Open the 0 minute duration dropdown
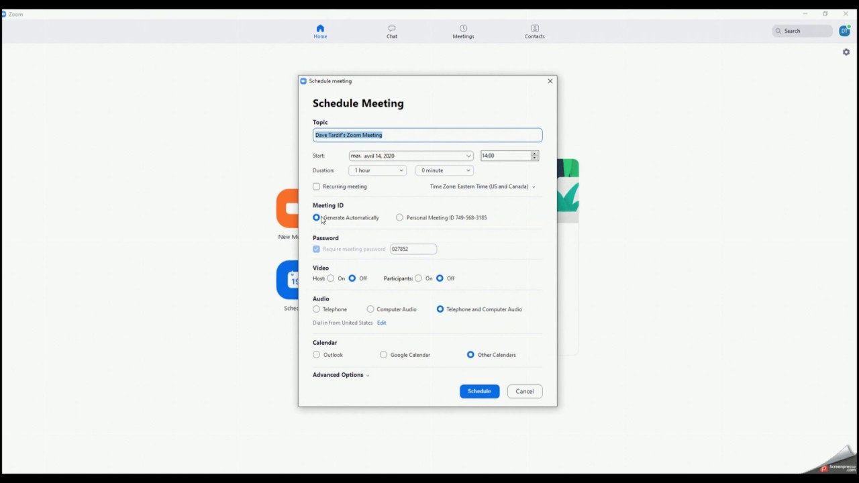The image size is (859, 483). coord(444,170)
